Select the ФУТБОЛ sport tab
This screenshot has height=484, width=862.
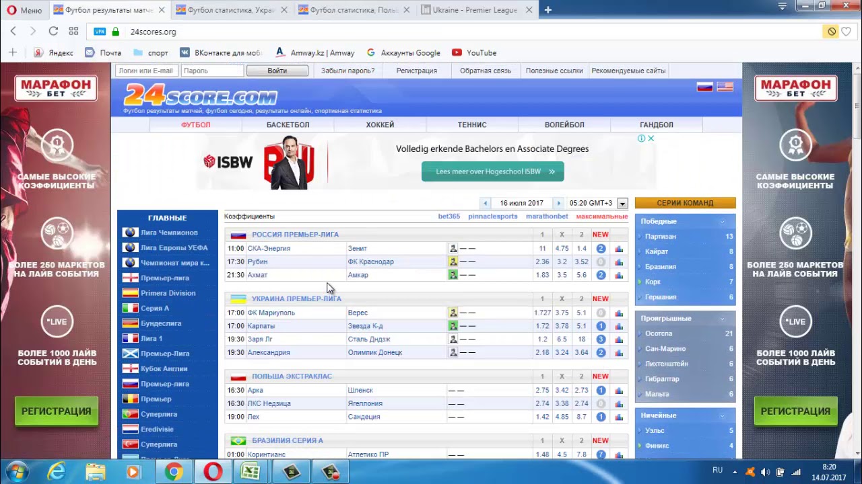pos(195,124)
